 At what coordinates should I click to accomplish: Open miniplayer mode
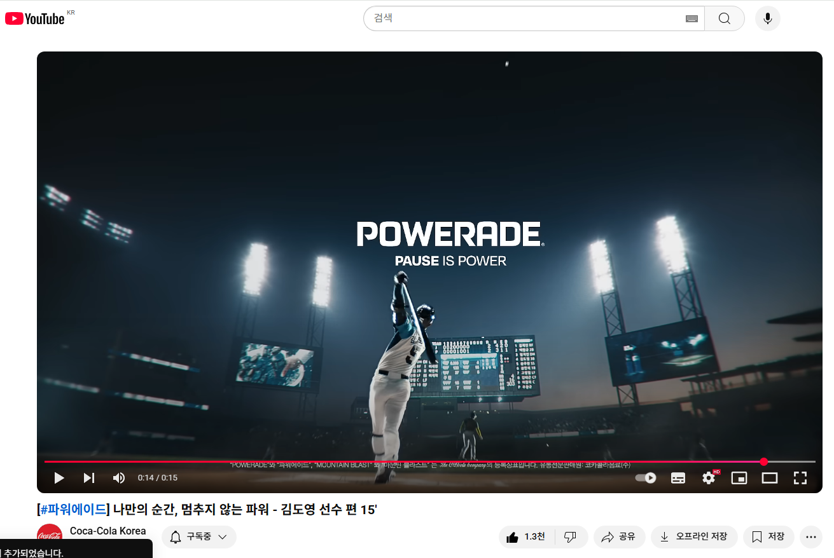pos(739,478)
